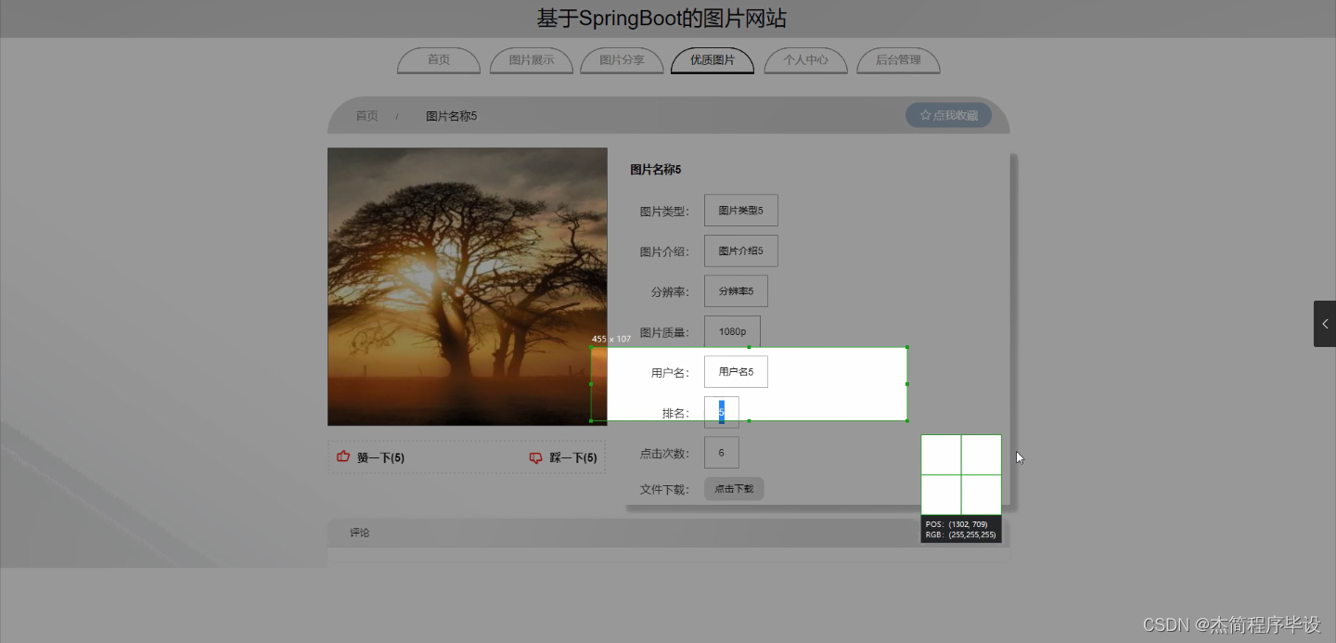Click the 评论 comments section header
Screen dimensions: 1336x643
360,533
